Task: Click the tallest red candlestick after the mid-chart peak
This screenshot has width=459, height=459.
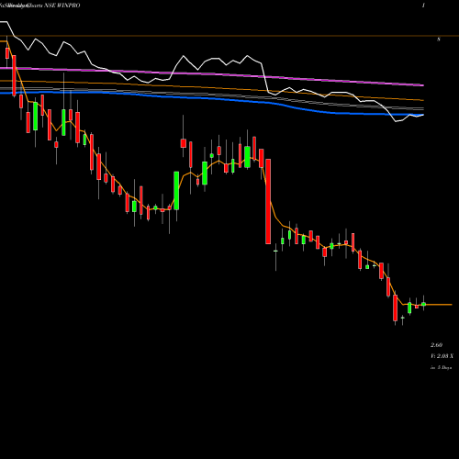Action: click(268, 201)
